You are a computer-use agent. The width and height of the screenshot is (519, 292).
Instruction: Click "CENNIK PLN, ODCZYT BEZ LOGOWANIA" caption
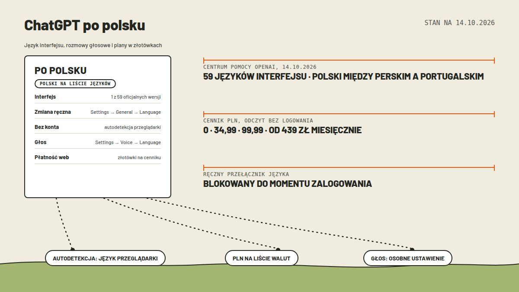click(258, 121)
